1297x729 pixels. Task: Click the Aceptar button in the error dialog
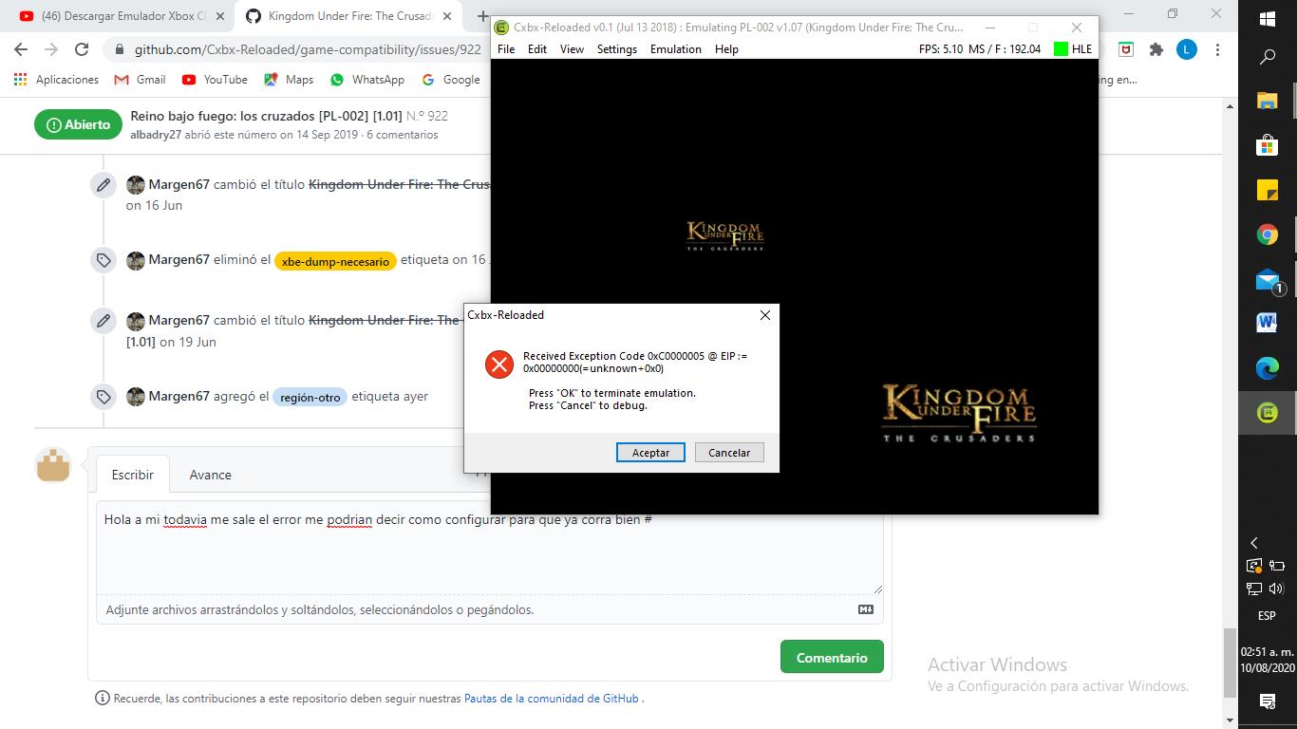(x=650, y=453)
